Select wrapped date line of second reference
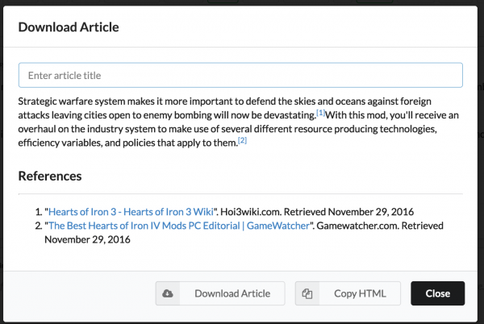 [x=87, y=239]
